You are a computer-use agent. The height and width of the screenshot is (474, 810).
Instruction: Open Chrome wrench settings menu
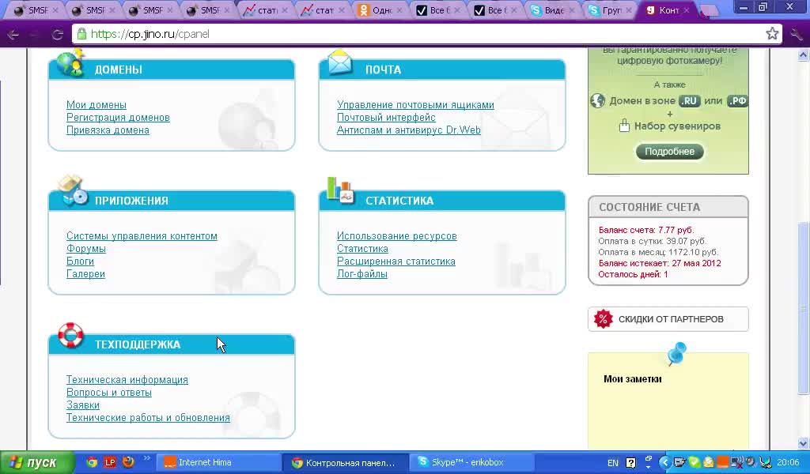coord(797,34)
